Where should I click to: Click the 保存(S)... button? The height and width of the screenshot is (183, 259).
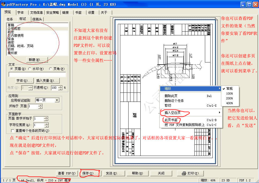pos(90,173)
